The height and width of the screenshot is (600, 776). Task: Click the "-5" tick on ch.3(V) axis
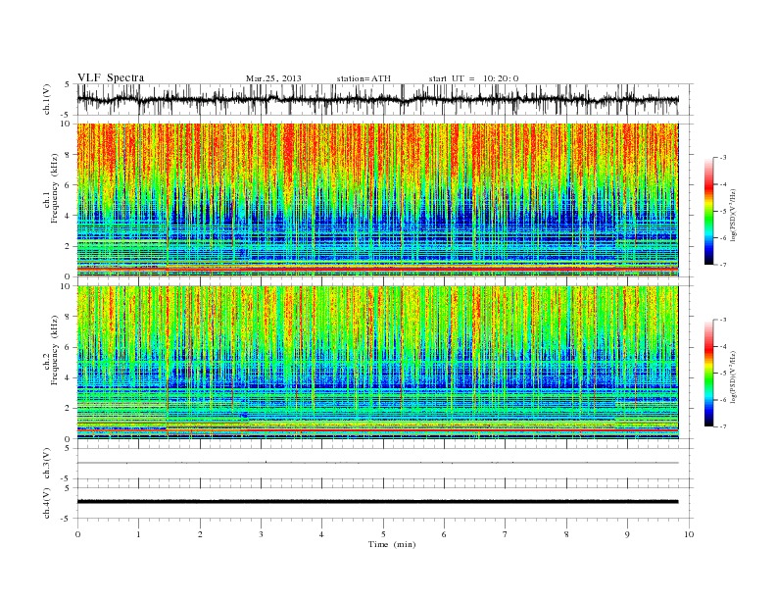(x=67, y=479)
